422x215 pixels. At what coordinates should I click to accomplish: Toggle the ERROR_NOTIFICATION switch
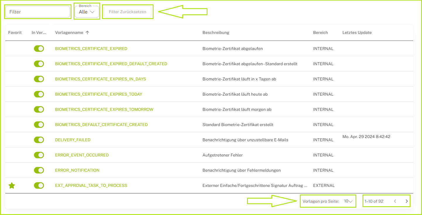click(39, 170)
